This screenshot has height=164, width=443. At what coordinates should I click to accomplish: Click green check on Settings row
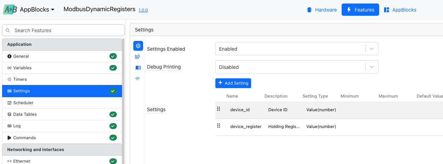113,91
